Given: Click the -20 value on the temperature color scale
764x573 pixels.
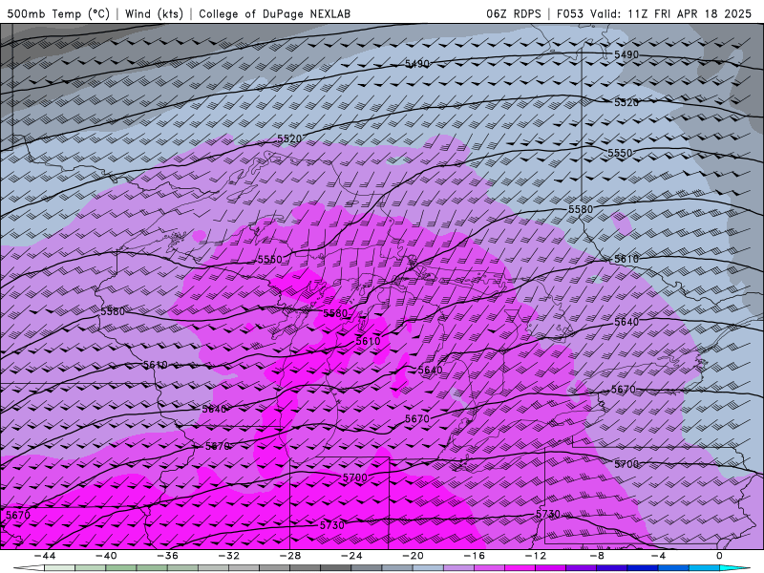Looking at the screenshot, I should (413, 556).
